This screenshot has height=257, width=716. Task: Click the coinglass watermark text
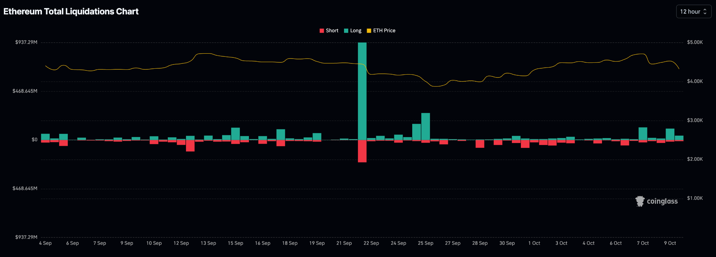point(662,201)
